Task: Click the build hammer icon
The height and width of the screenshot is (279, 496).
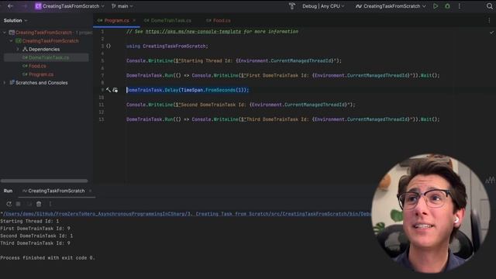Action: pyautogui.click(x=291, y=6)
